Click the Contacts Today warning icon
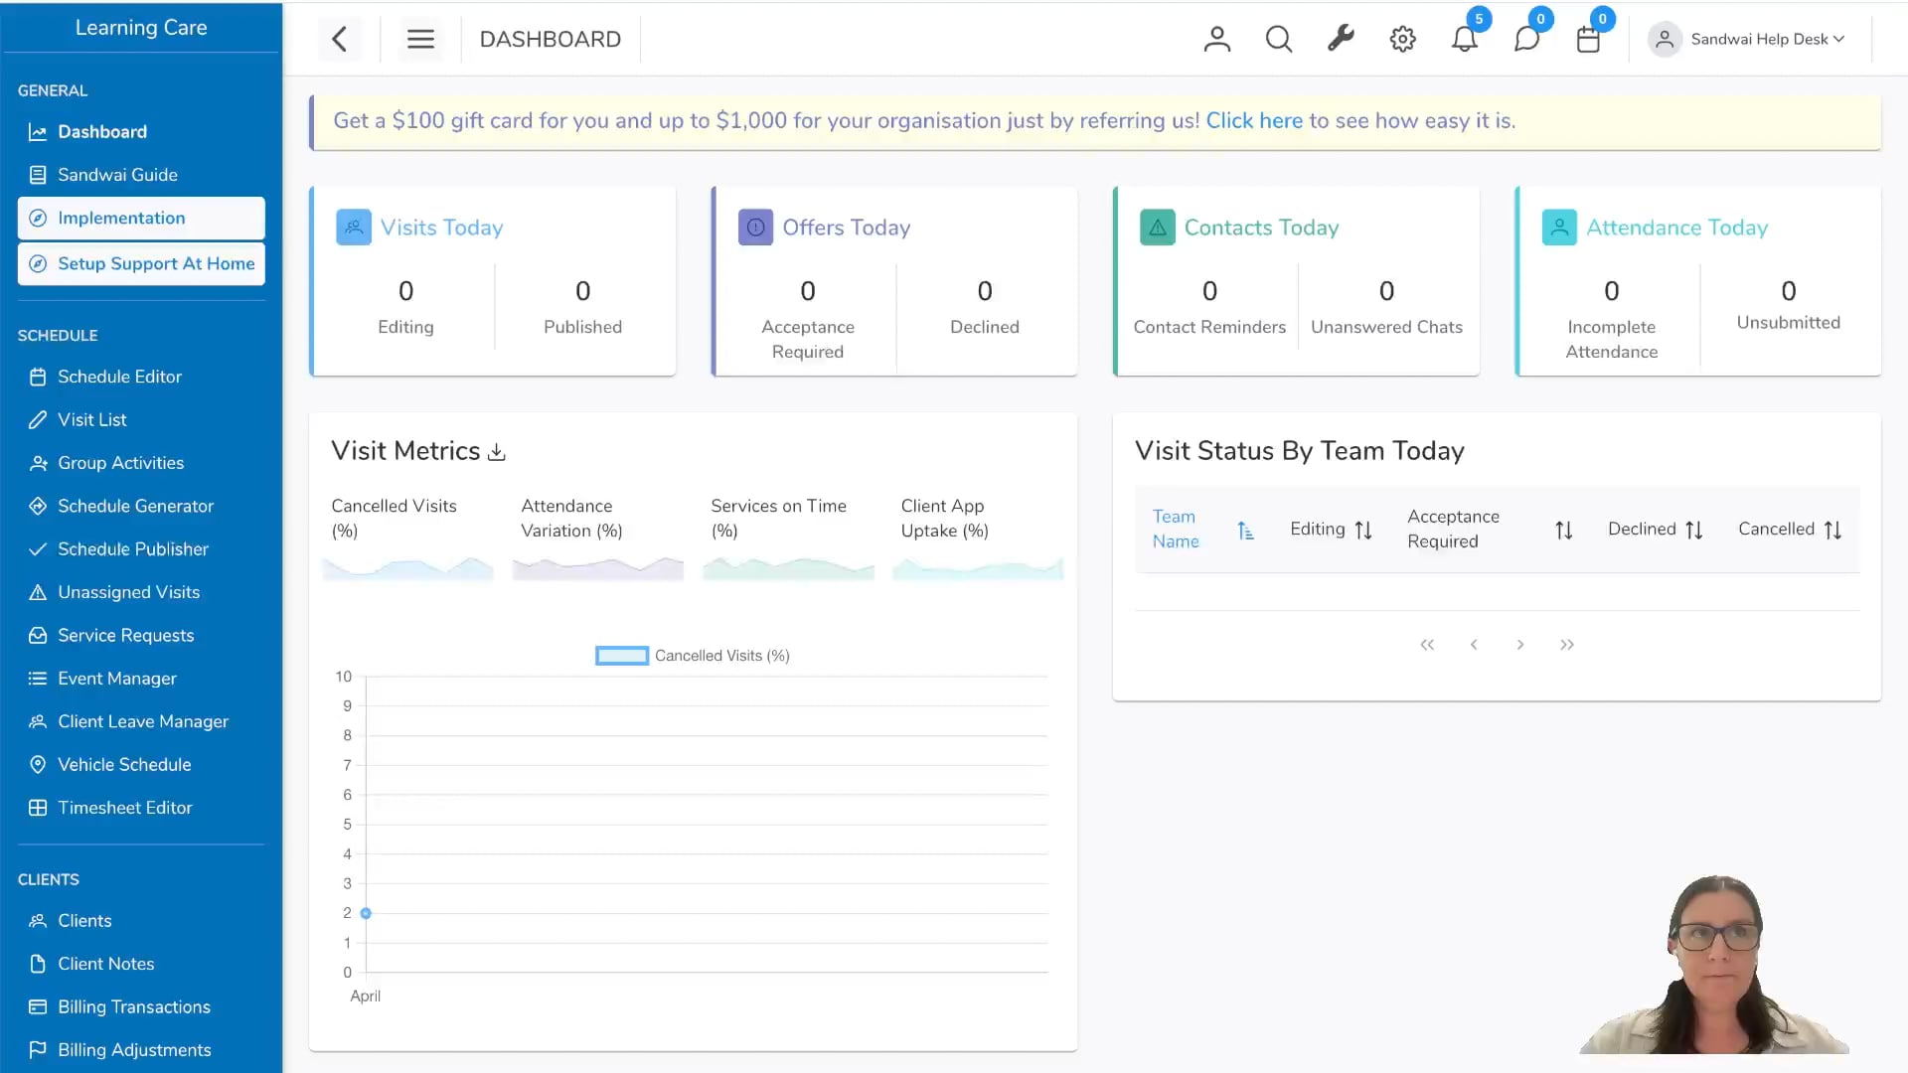The height and width of the screenshot is (1073, 1908). pyautogui.click(x=1158, y=228)
